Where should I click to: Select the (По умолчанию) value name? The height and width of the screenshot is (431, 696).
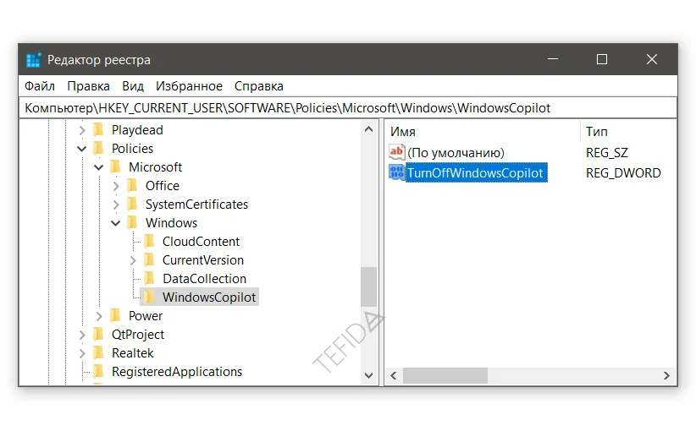point(456,153)
